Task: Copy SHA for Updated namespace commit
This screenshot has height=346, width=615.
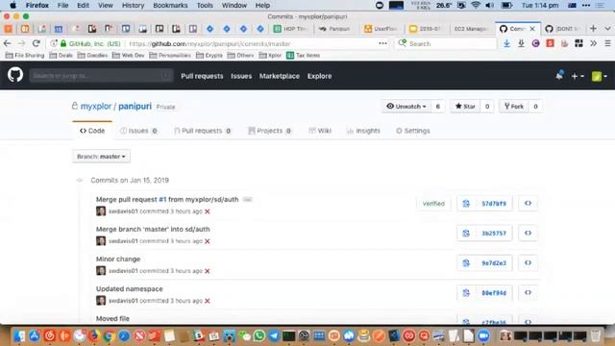Action: (466, 293)
